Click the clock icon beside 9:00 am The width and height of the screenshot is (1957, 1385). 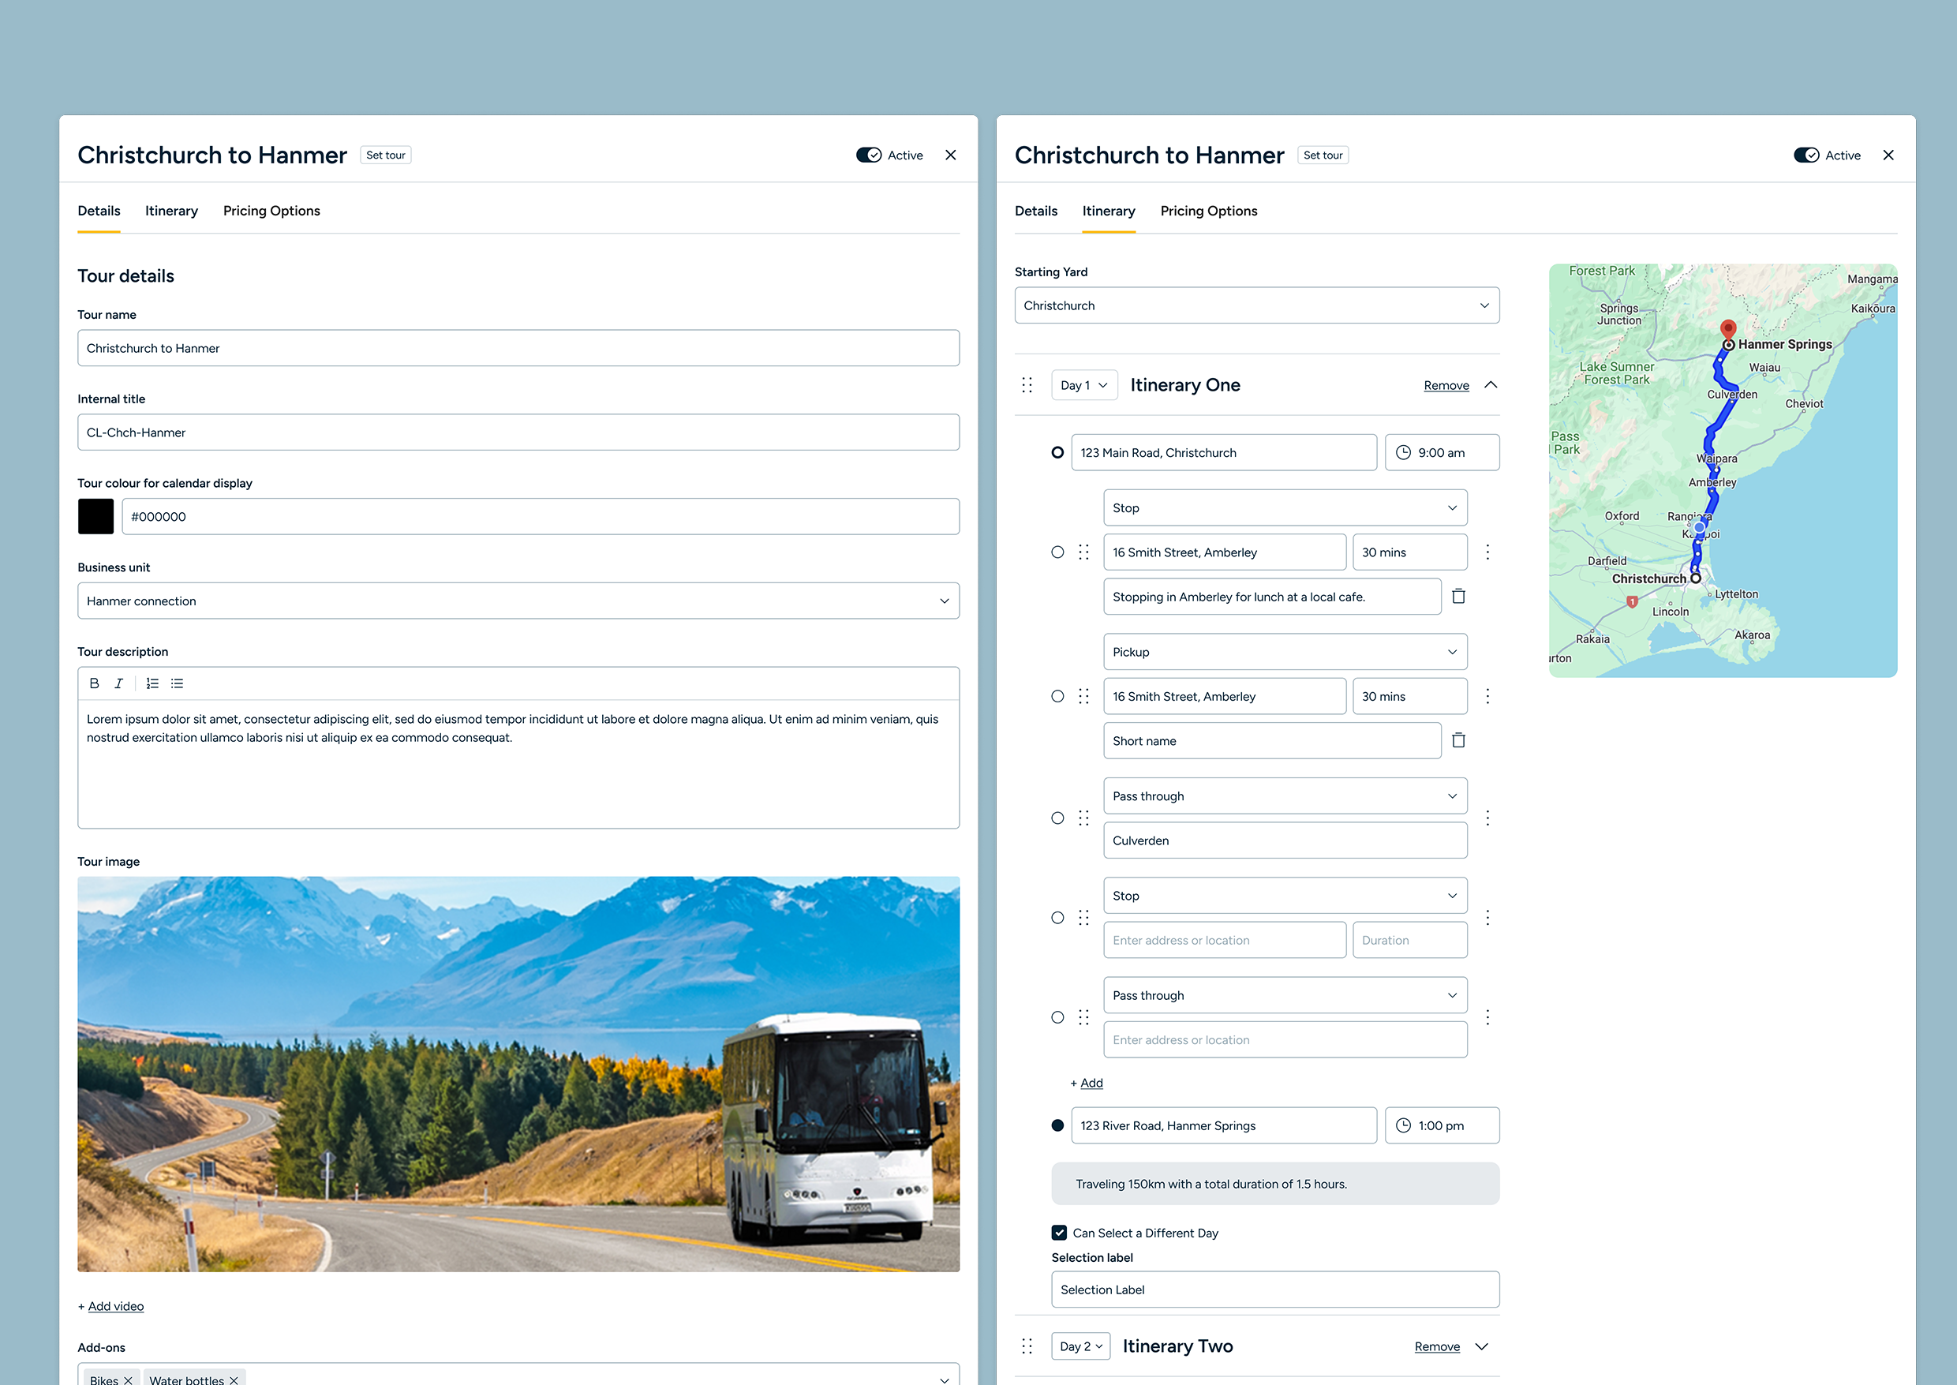pyautogui.click(x=1403, y=453)
